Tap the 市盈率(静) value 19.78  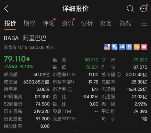(93, 82)
